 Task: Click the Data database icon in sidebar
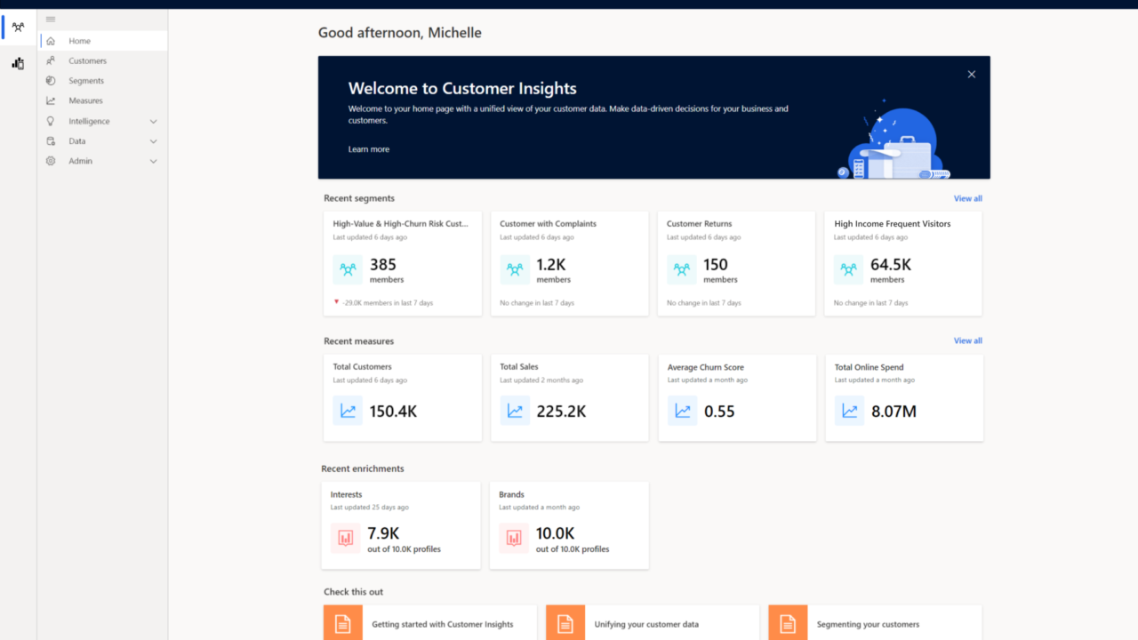pos(51,141)
